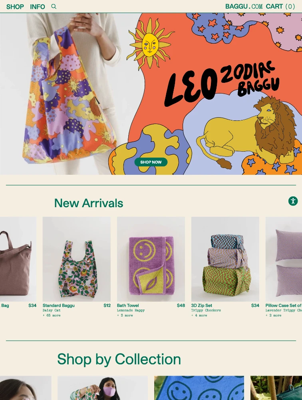The width and height of the screenshot is (302, 400).
Task: Open the INFO menu
Action: (x=38, y=7)
